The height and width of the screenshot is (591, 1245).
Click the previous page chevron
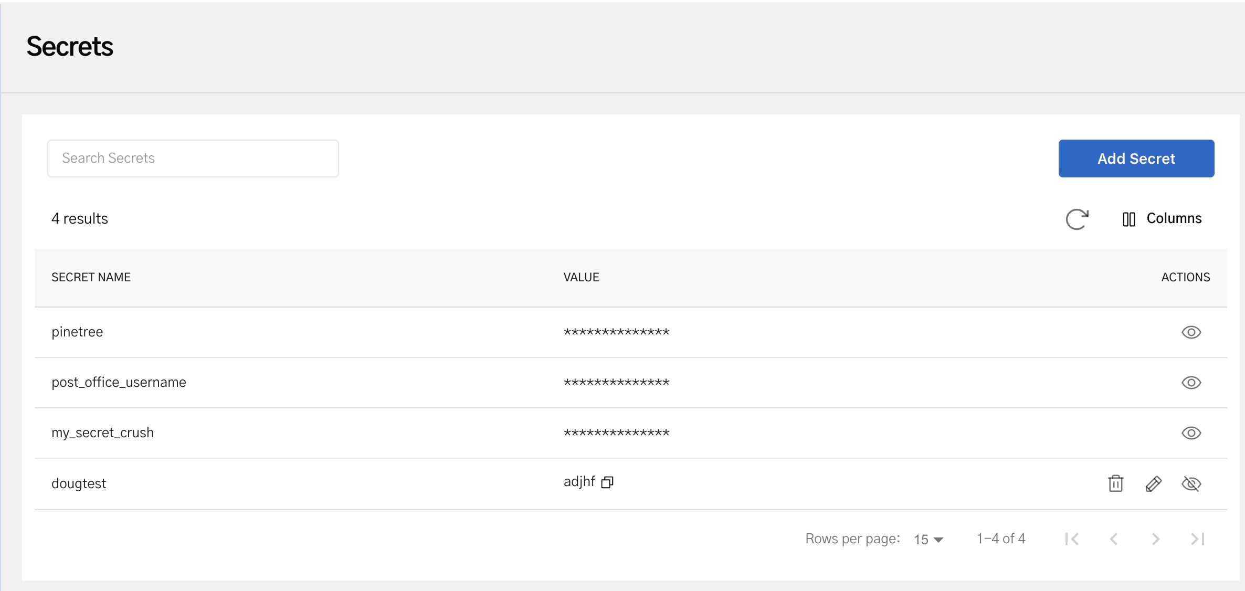(x=1114, y=539)
